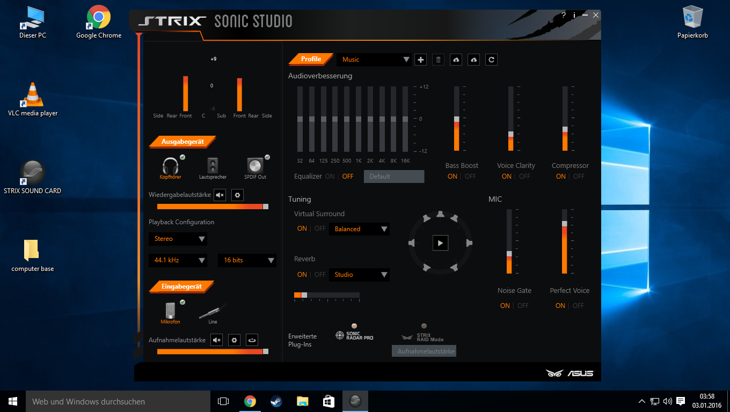Open the bit depth dropdown showing 16 bits

pyautogui.click(x=247, y=260)
